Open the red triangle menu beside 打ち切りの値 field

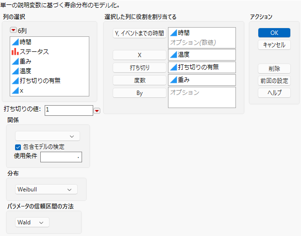coord(97,110)
